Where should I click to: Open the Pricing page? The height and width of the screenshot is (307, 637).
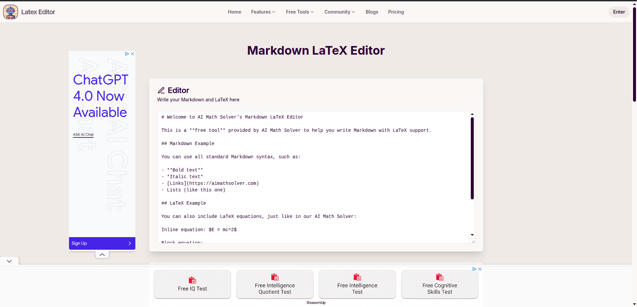396,12
